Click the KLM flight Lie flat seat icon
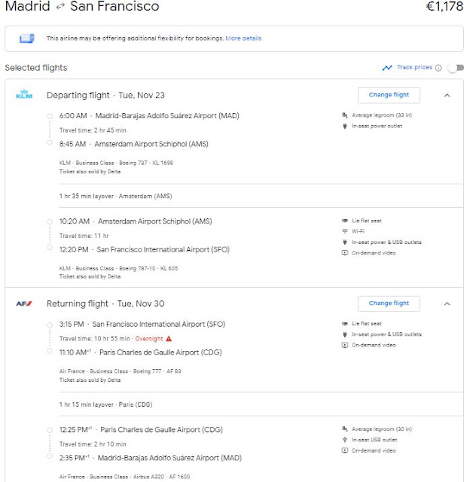 point(345,221)
